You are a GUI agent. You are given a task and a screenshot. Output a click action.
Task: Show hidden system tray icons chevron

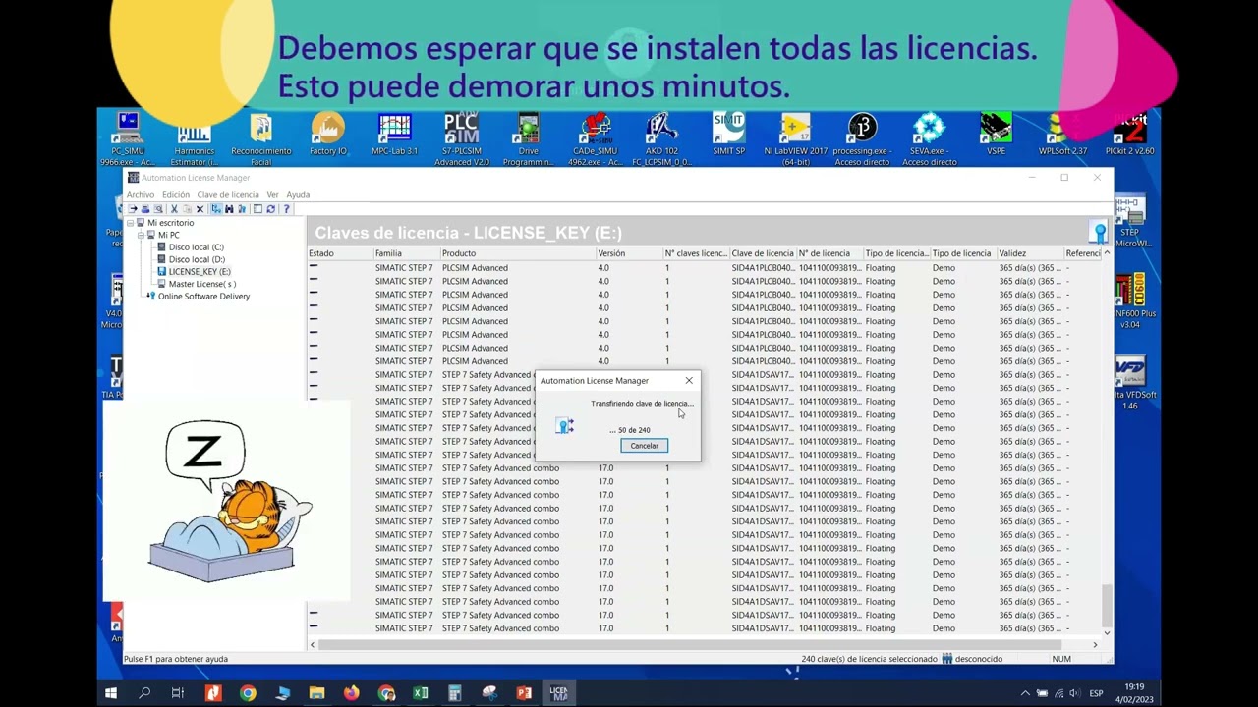[x=1025, y=693]
